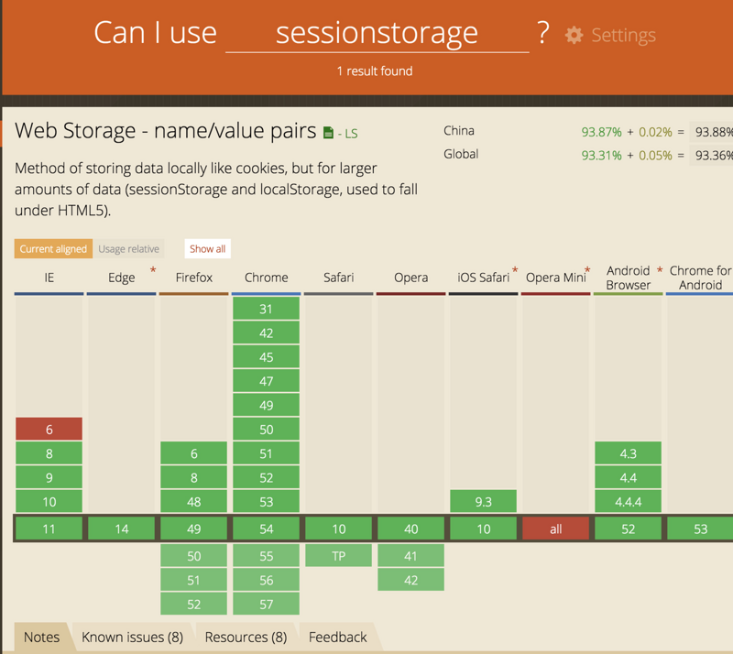Image resolution: width=733 pixels, height=654 pixels.
Task: Select Current aligned view toggle
Action: (x=53, y=249)
